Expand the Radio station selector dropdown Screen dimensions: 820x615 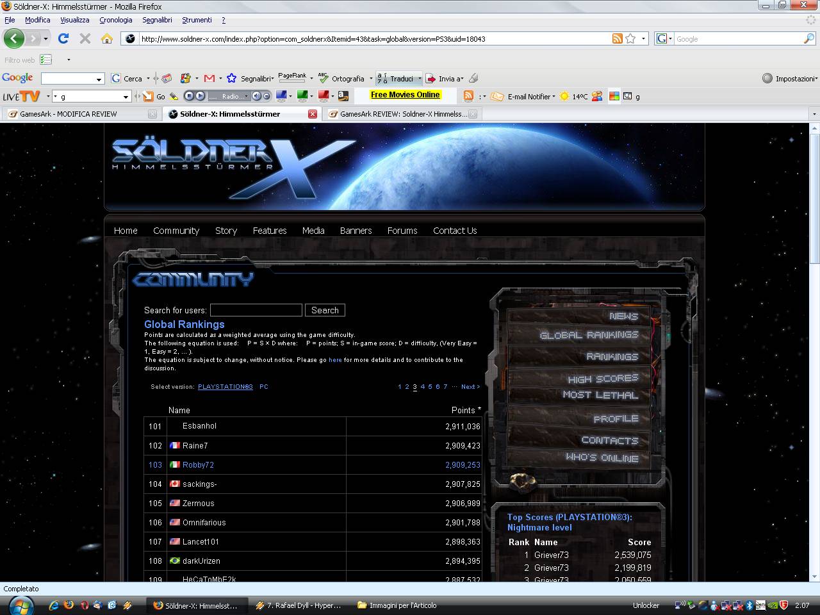click(x=247, y=96)
